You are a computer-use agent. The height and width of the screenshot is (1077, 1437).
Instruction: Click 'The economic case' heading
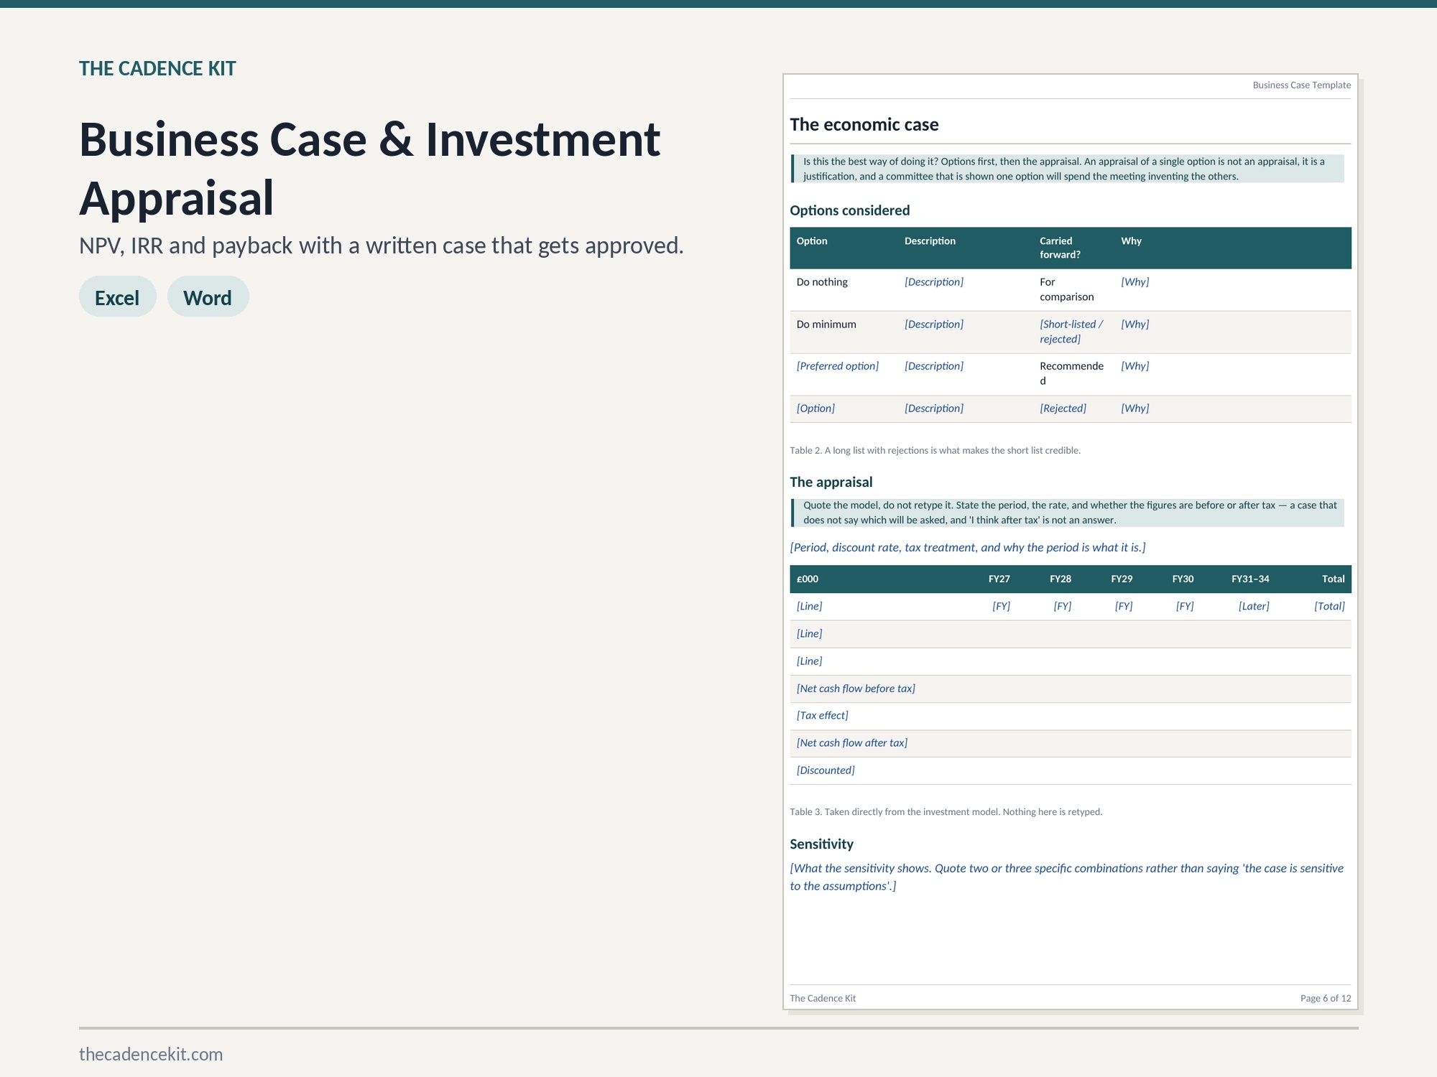[x=864, y=124]
